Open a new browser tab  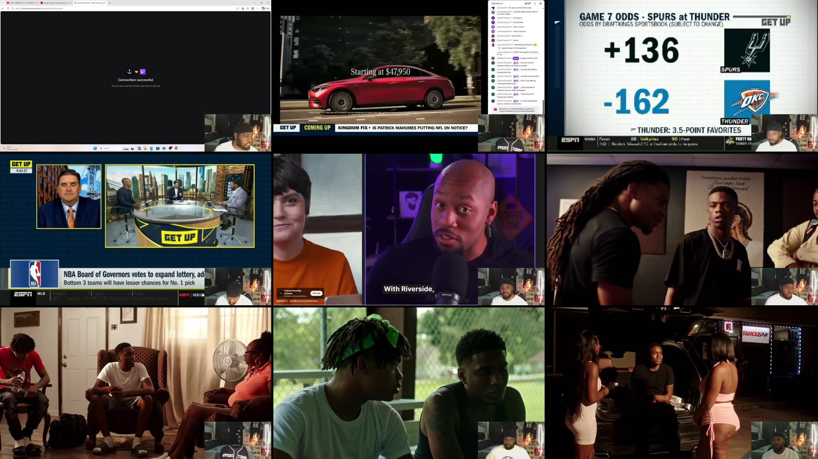pyautogui.click(x=110, y=3)
